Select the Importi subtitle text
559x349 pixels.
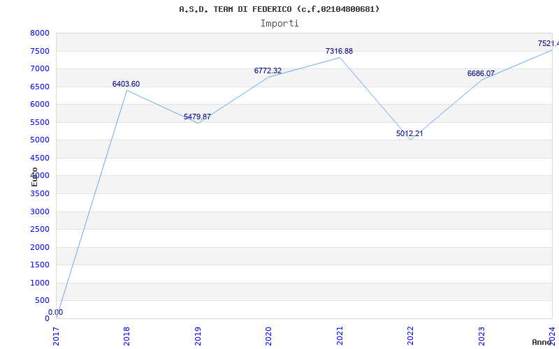(279, 24)
